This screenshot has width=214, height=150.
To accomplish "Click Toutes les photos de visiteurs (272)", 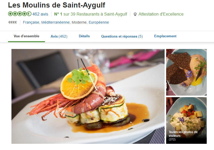I will pyautogui.click(x=183, y=135).
